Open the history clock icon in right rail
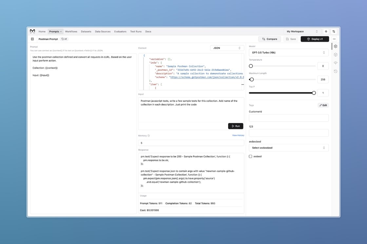This screenshot has height=244, width=367. [x=336, y=71]
